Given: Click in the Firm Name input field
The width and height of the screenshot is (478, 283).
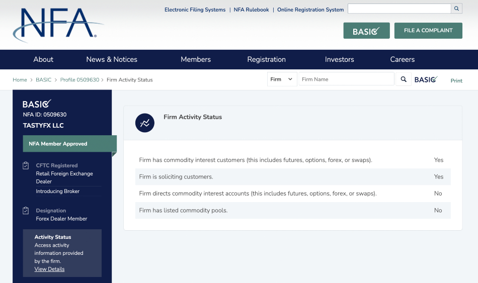Looking at the screenshot, I should coord(346,79).
